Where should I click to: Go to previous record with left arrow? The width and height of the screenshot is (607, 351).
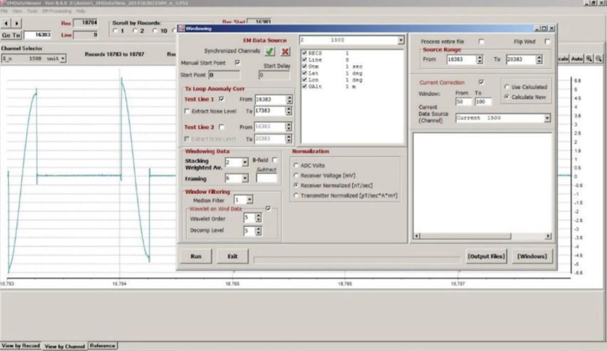6,23
